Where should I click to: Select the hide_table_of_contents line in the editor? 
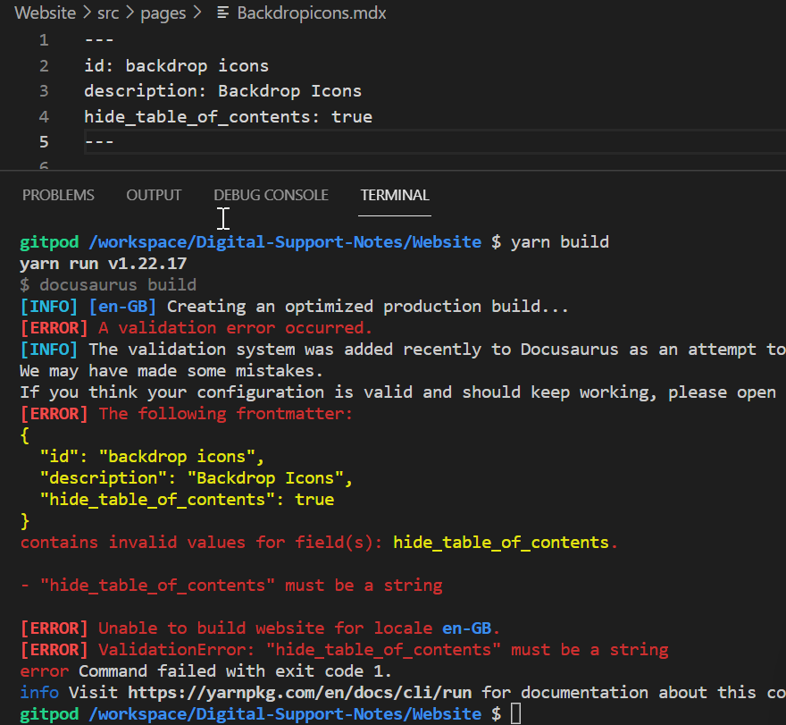pos(228,116)
